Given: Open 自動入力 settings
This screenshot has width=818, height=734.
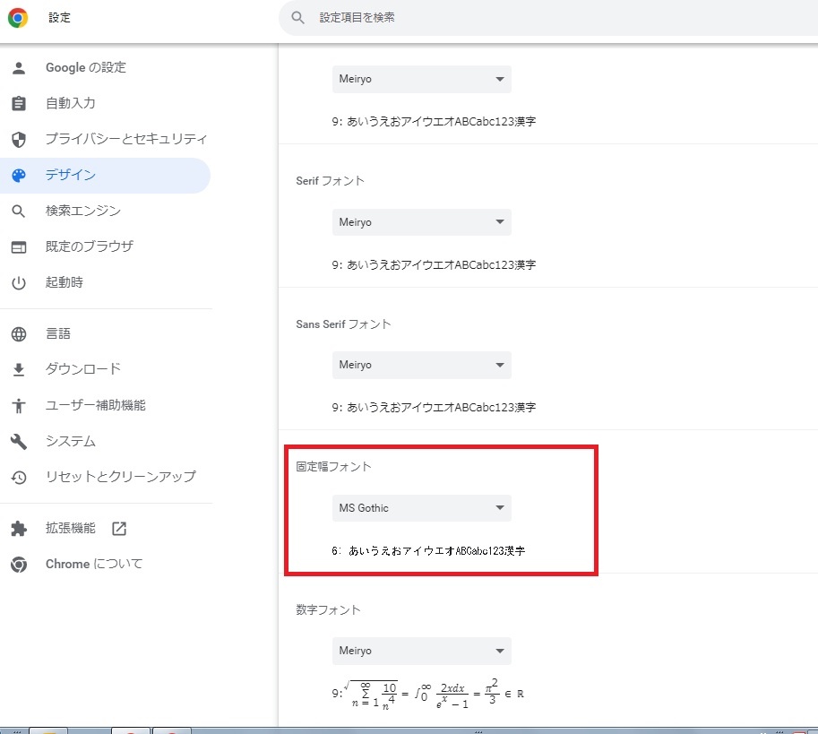Looking at the screenshot, I should [71, 103].
